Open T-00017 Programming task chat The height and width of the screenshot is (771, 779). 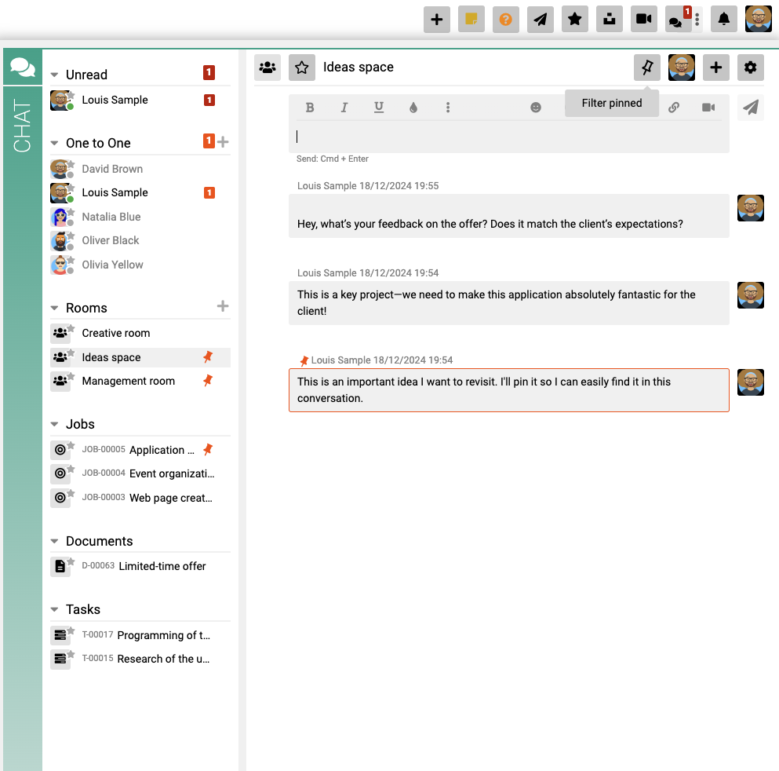(x=140, y=635)
